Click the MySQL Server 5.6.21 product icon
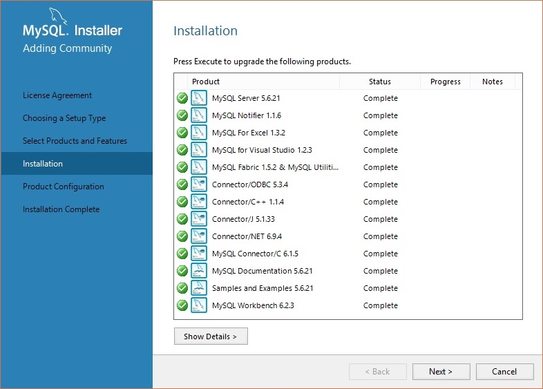The image size is (543, 389). click(x=199, y=98)
